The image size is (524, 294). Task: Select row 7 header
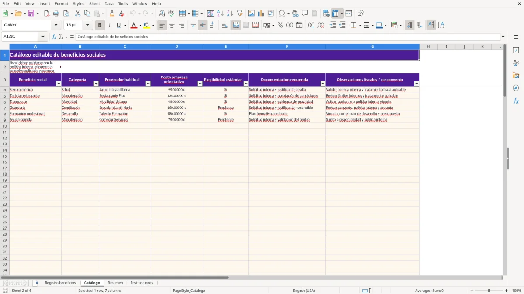click(x=5, y=108)
